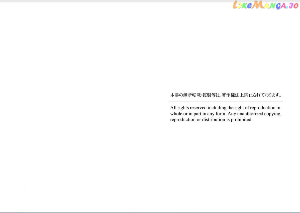Click the Japanese copyright notice line
Viewport: 300px width, 213px height.
tap(226, 95)
